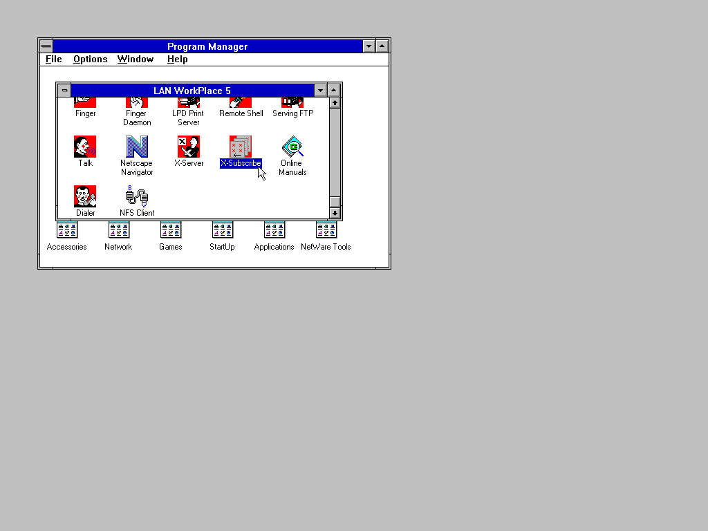Open the Options menu
The image size is (708, 531).
click(x=91, y=59)
